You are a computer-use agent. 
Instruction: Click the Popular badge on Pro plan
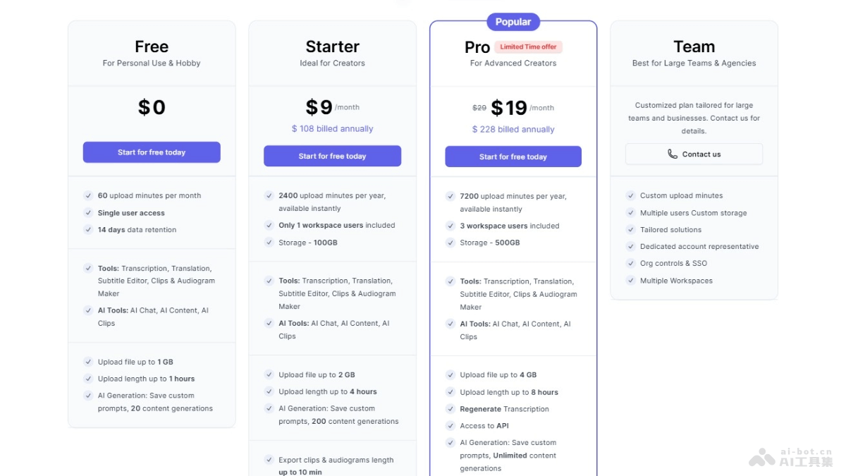pyautogui.click(x=513, y=22)
